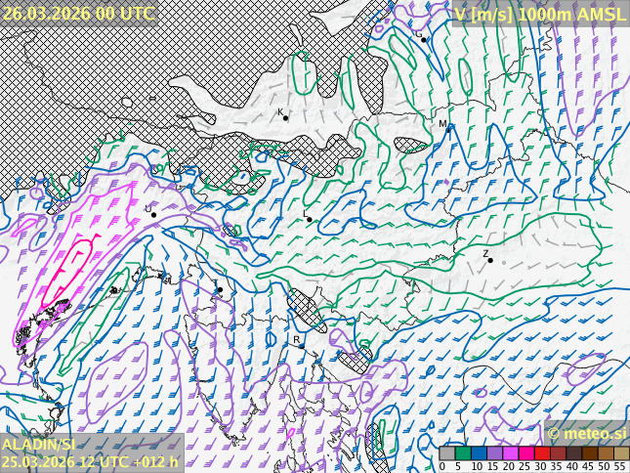Open the © meteo.si copyright link
Image resolution: width=630 pixels, height=473 pixels.
click(x=586, y=433)
